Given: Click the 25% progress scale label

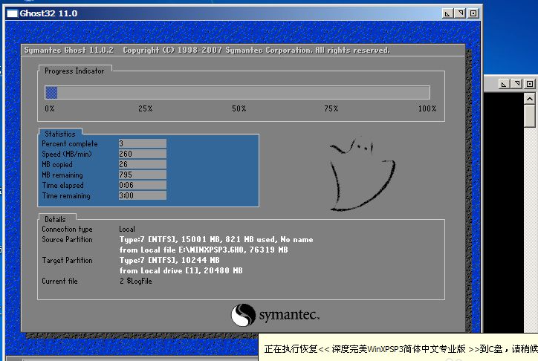Looking at the screenshot, I should [145, 108].
